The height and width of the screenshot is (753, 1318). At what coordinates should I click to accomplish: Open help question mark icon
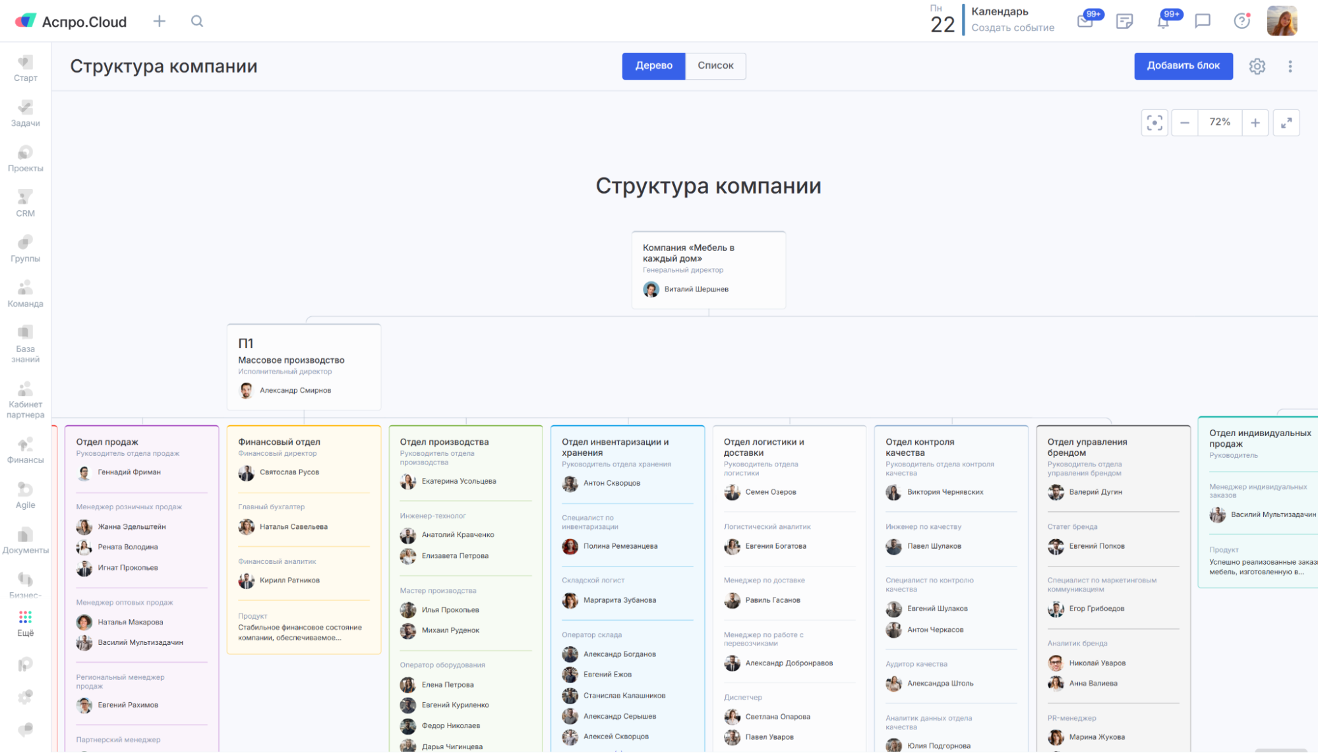[1242, 21]
